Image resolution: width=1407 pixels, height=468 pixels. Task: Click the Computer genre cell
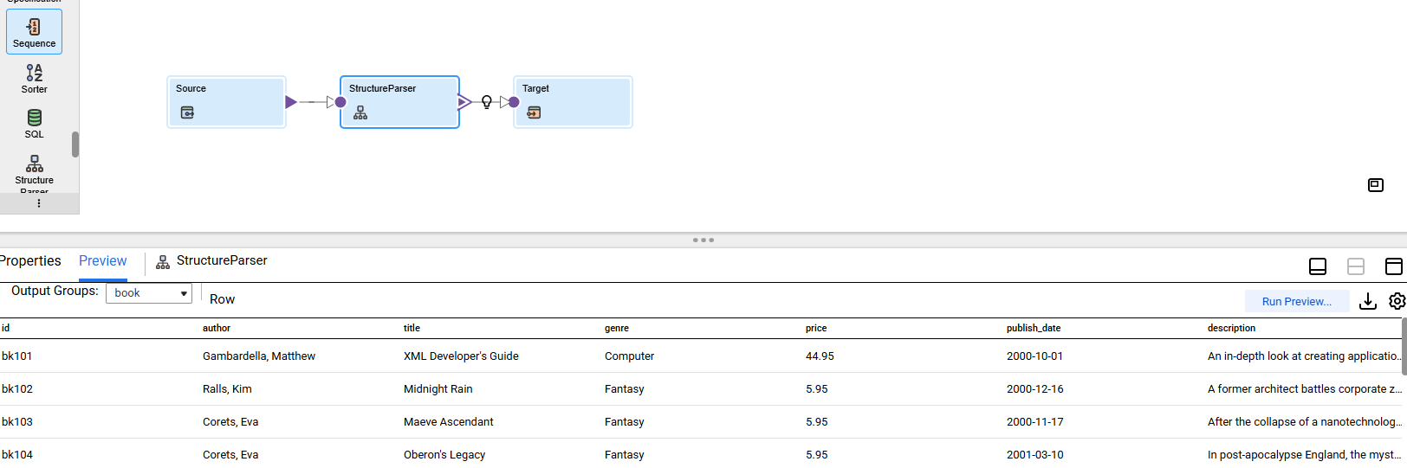629,356
